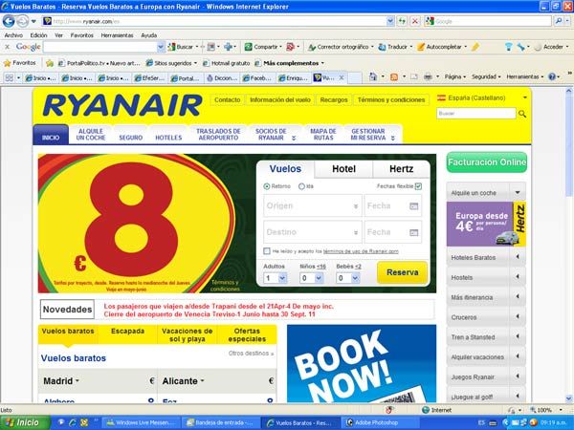Screen dimensions: 574x430
Task: Click the Print icon in the command bar
Action: 428,76
